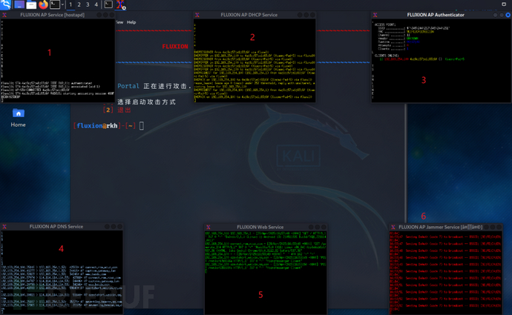
Task: Click the 'CLIENTS ONLINE' line in Authenticator
Action: click(387, 56)
